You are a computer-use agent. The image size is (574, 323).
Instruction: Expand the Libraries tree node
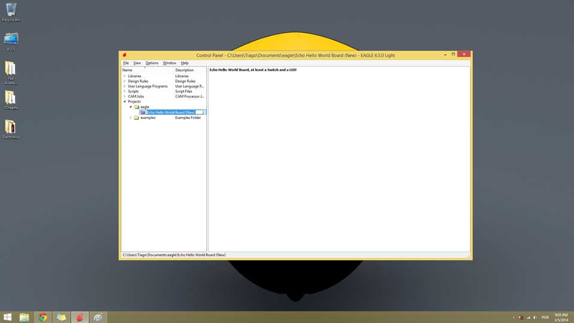tap(125, 76)
